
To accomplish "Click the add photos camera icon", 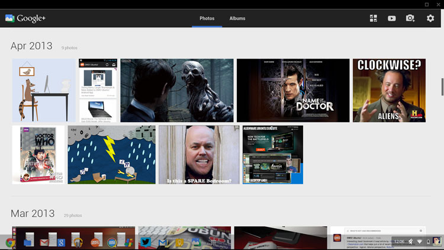I will [410, 18].
